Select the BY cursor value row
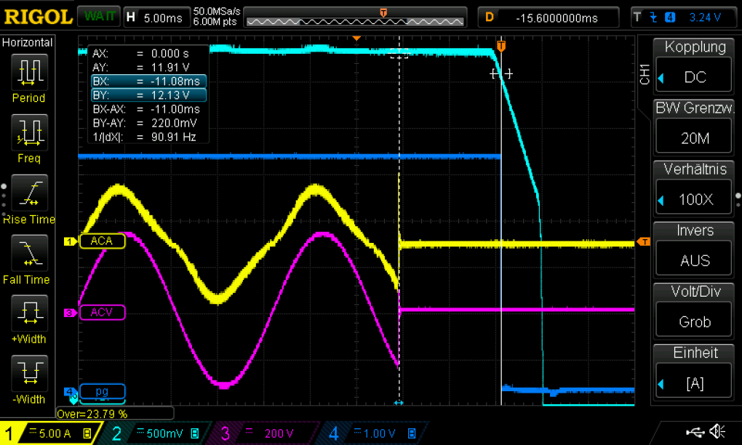 tap(148, 95)
